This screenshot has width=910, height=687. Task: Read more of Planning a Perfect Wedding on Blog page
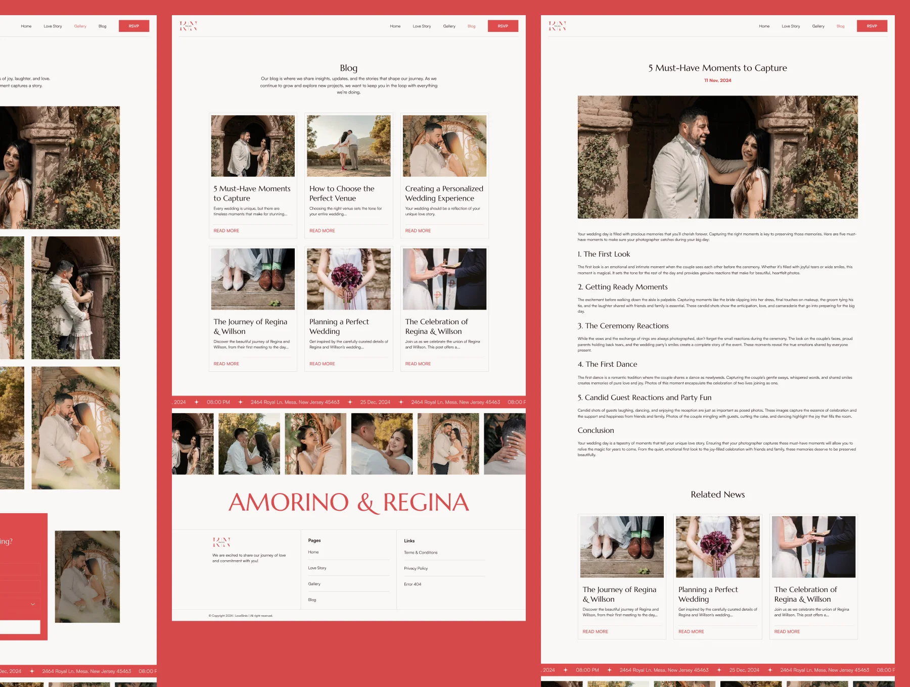point(322,364)
